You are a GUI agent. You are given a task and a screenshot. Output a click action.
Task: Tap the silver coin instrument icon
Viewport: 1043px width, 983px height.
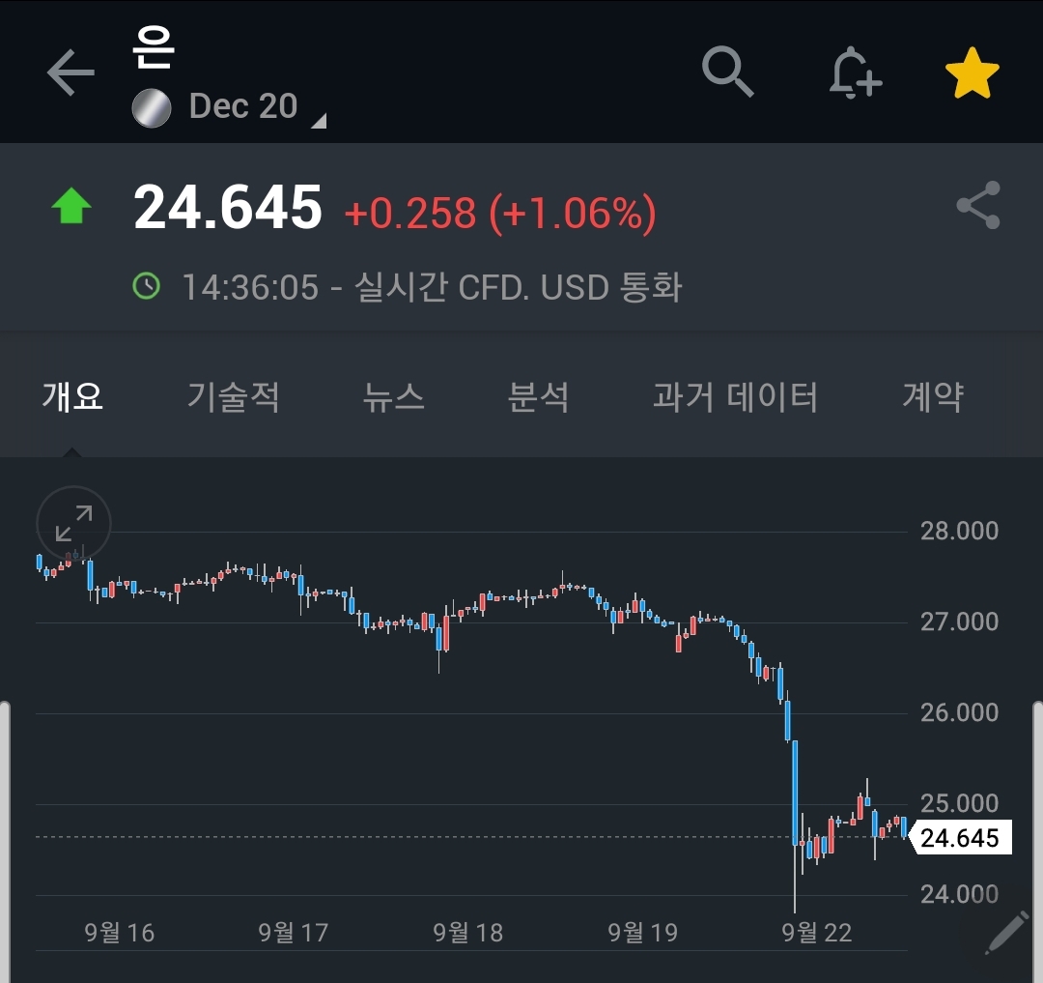coord(152,108)
